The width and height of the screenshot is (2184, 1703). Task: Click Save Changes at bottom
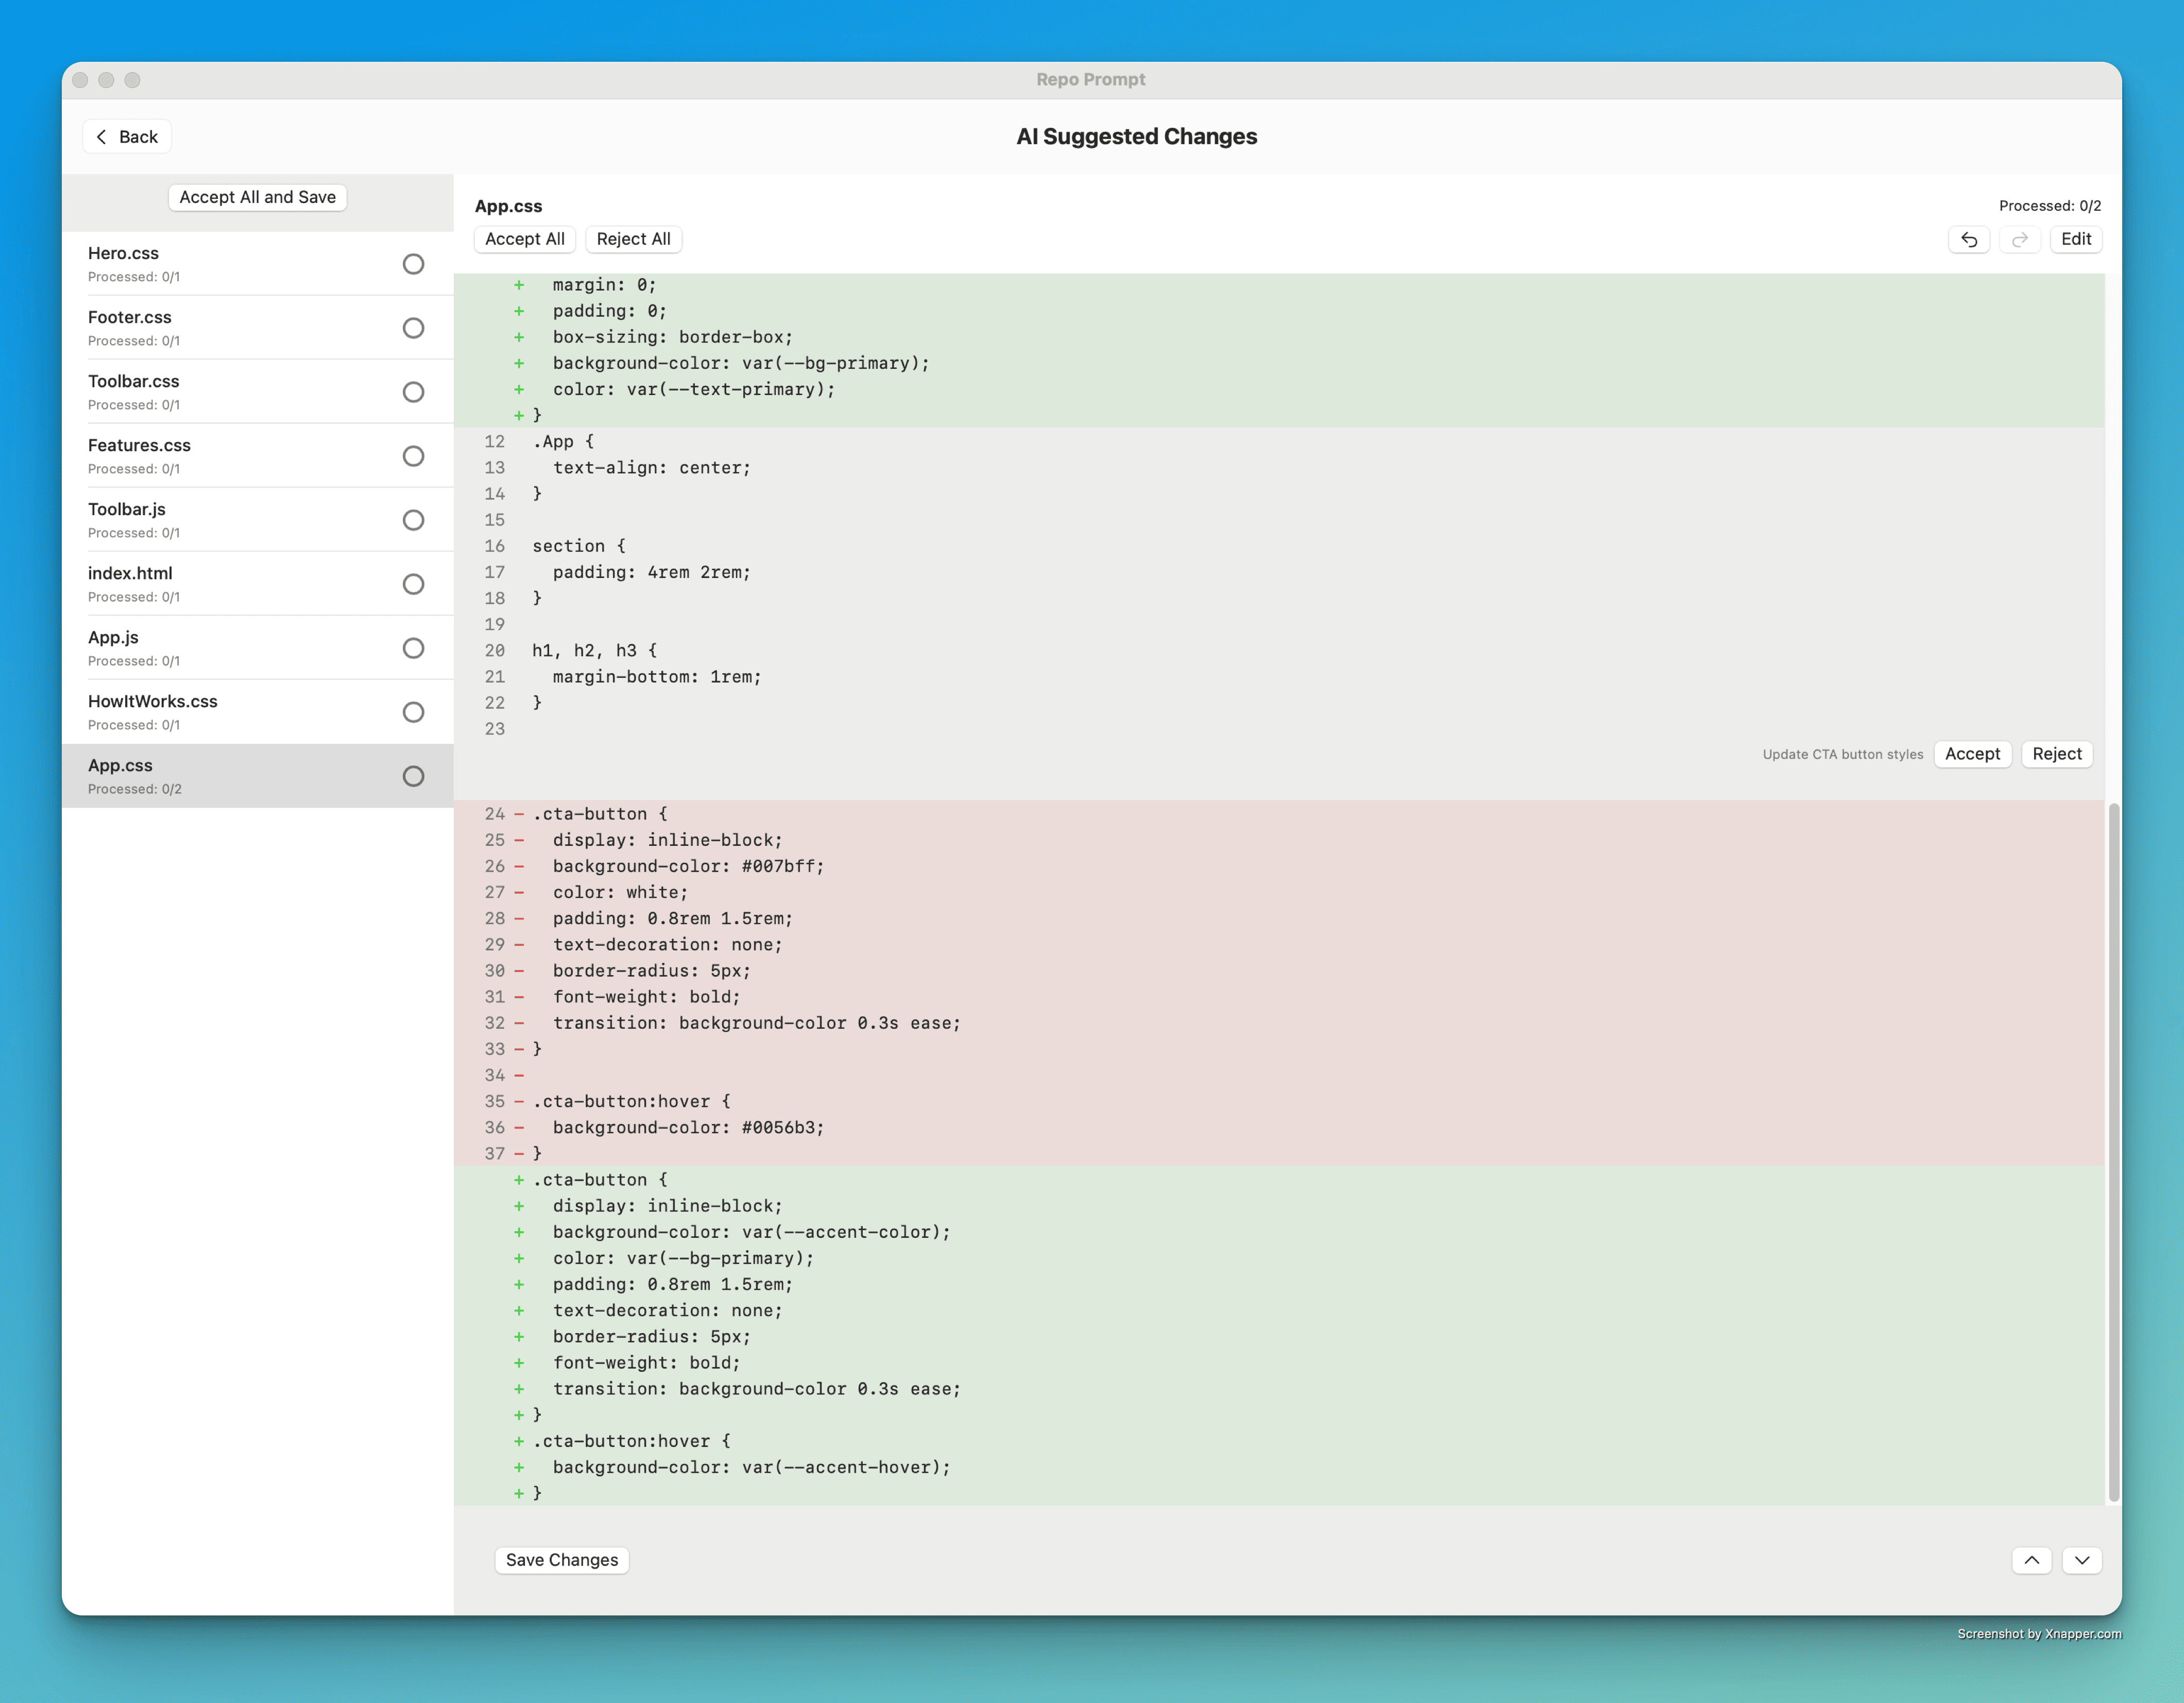point(562,1559)
